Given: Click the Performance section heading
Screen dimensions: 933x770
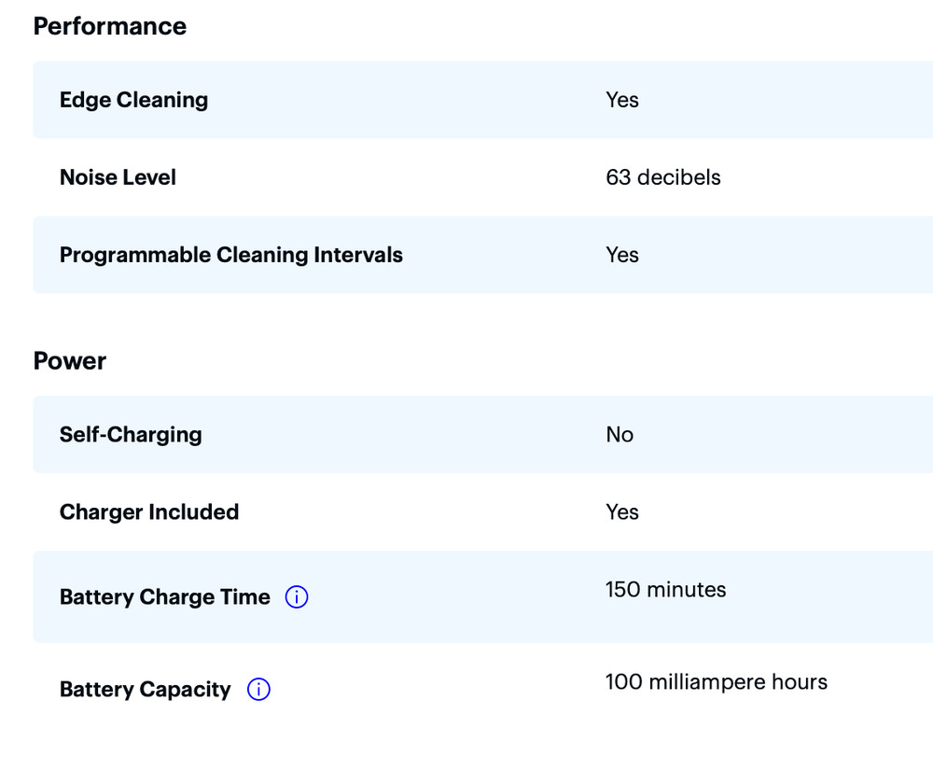Looking at the screenshot, I should click(109, 26).
